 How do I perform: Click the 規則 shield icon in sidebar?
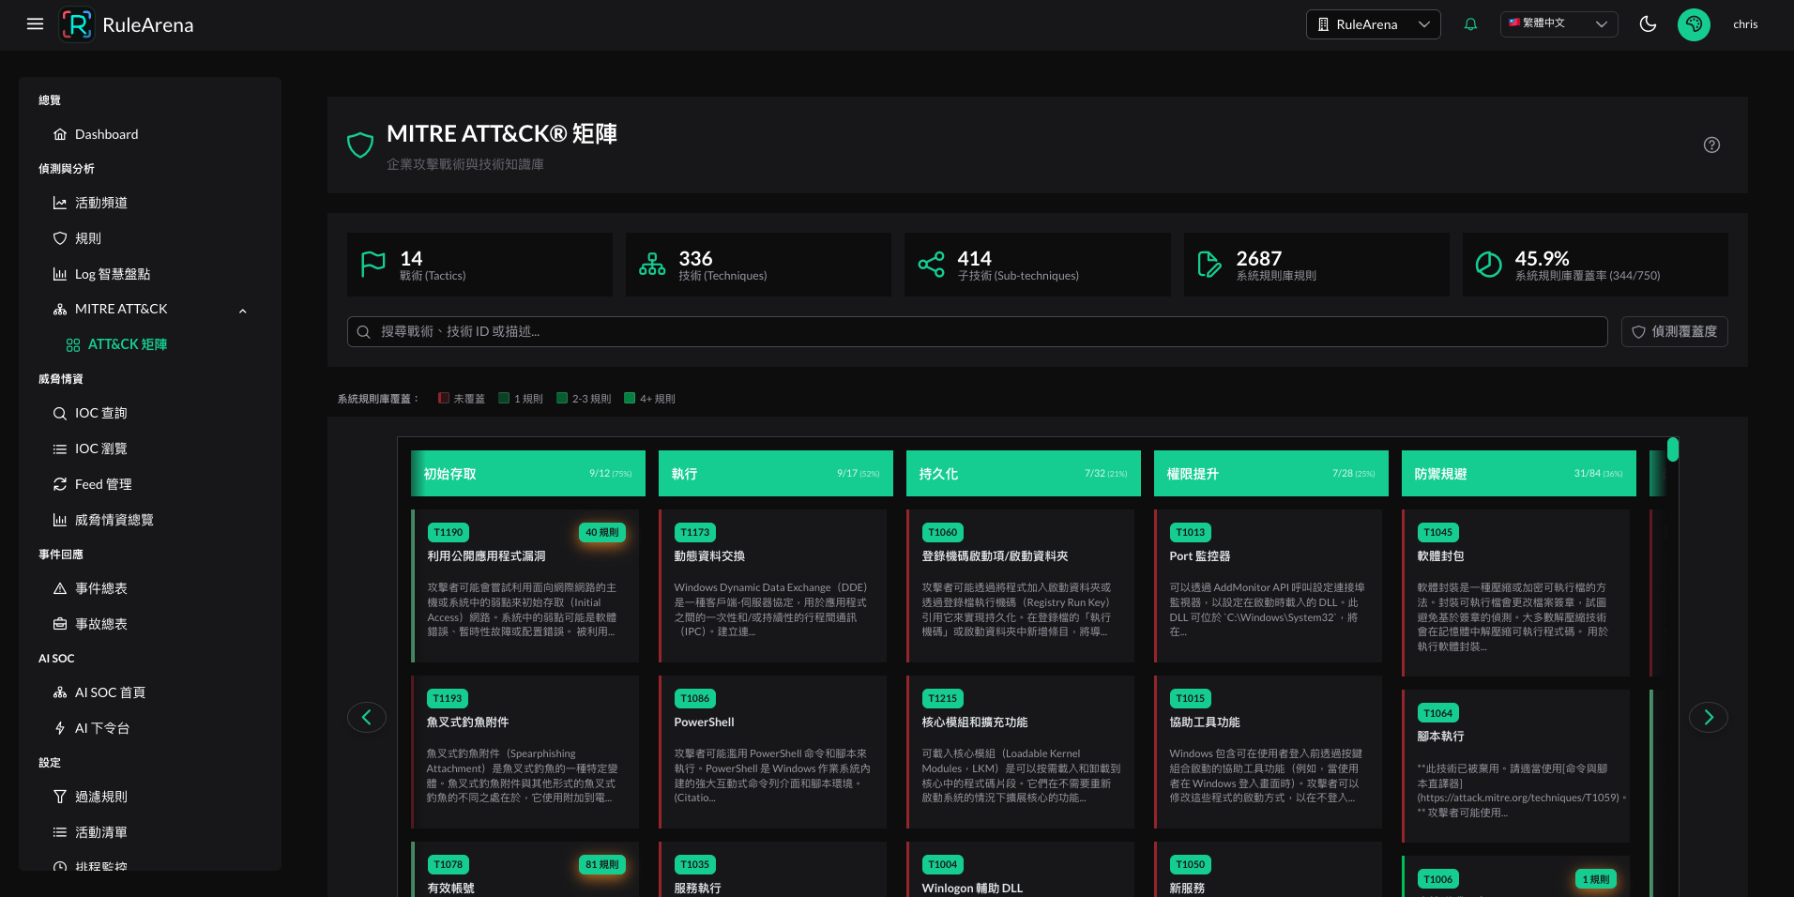pyautogui.click(x=60, y=238)
